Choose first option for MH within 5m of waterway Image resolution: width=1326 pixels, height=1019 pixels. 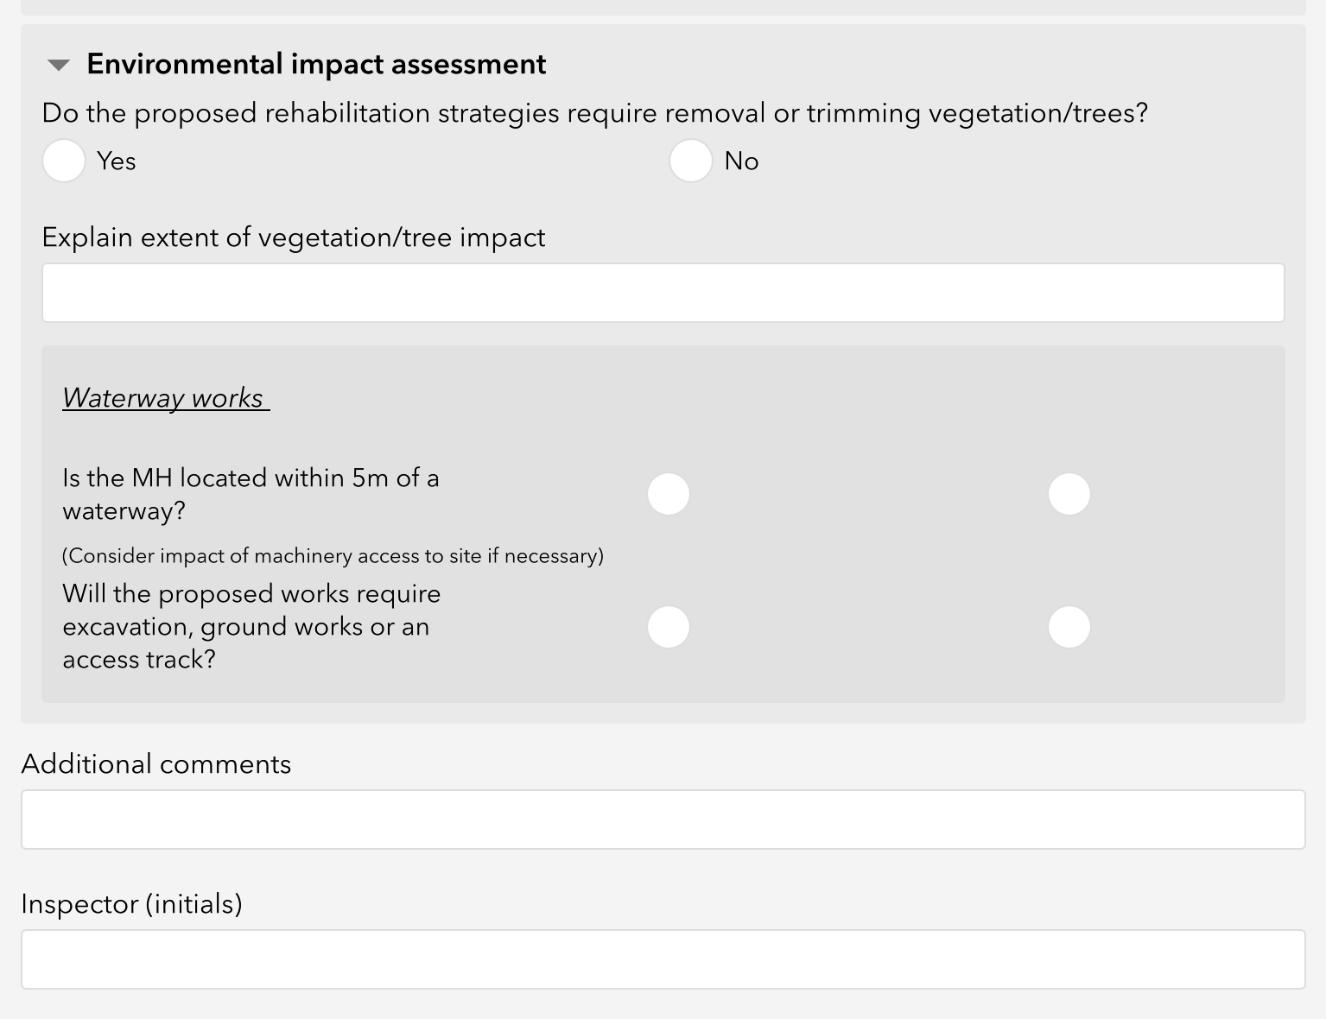(669, 494)
